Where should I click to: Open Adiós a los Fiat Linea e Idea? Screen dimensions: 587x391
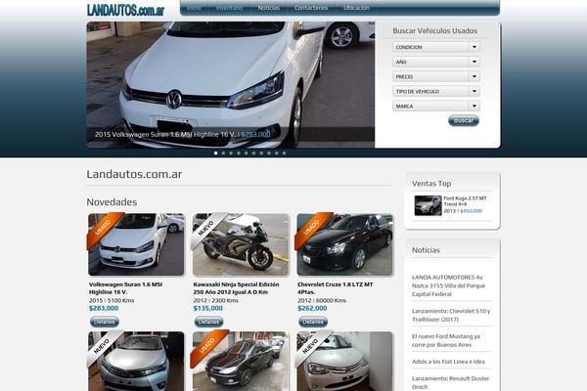[x=448, y=362]
